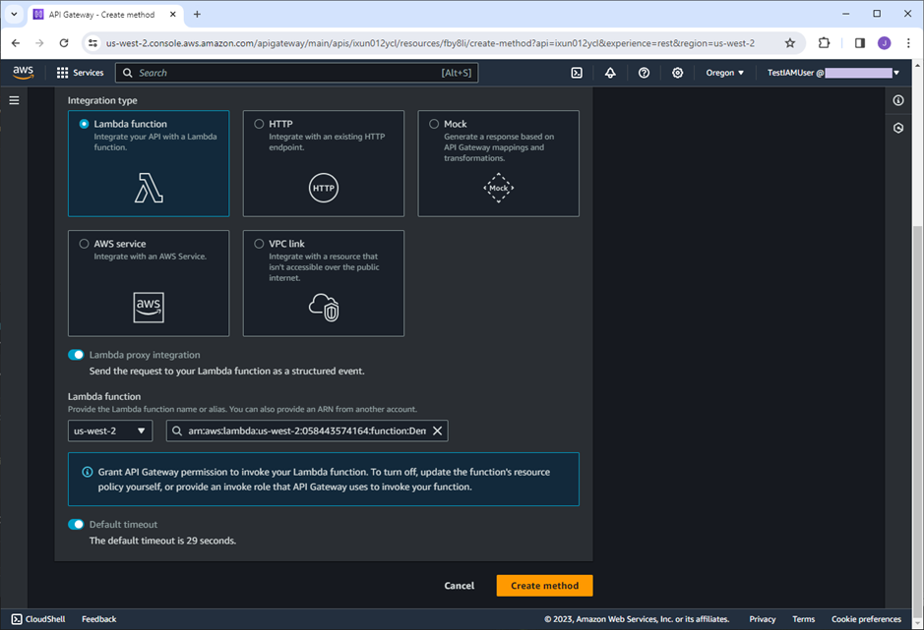Open the support help icon
The height and width of the screenshot is (630, 924).
click(x=644, y=73)
